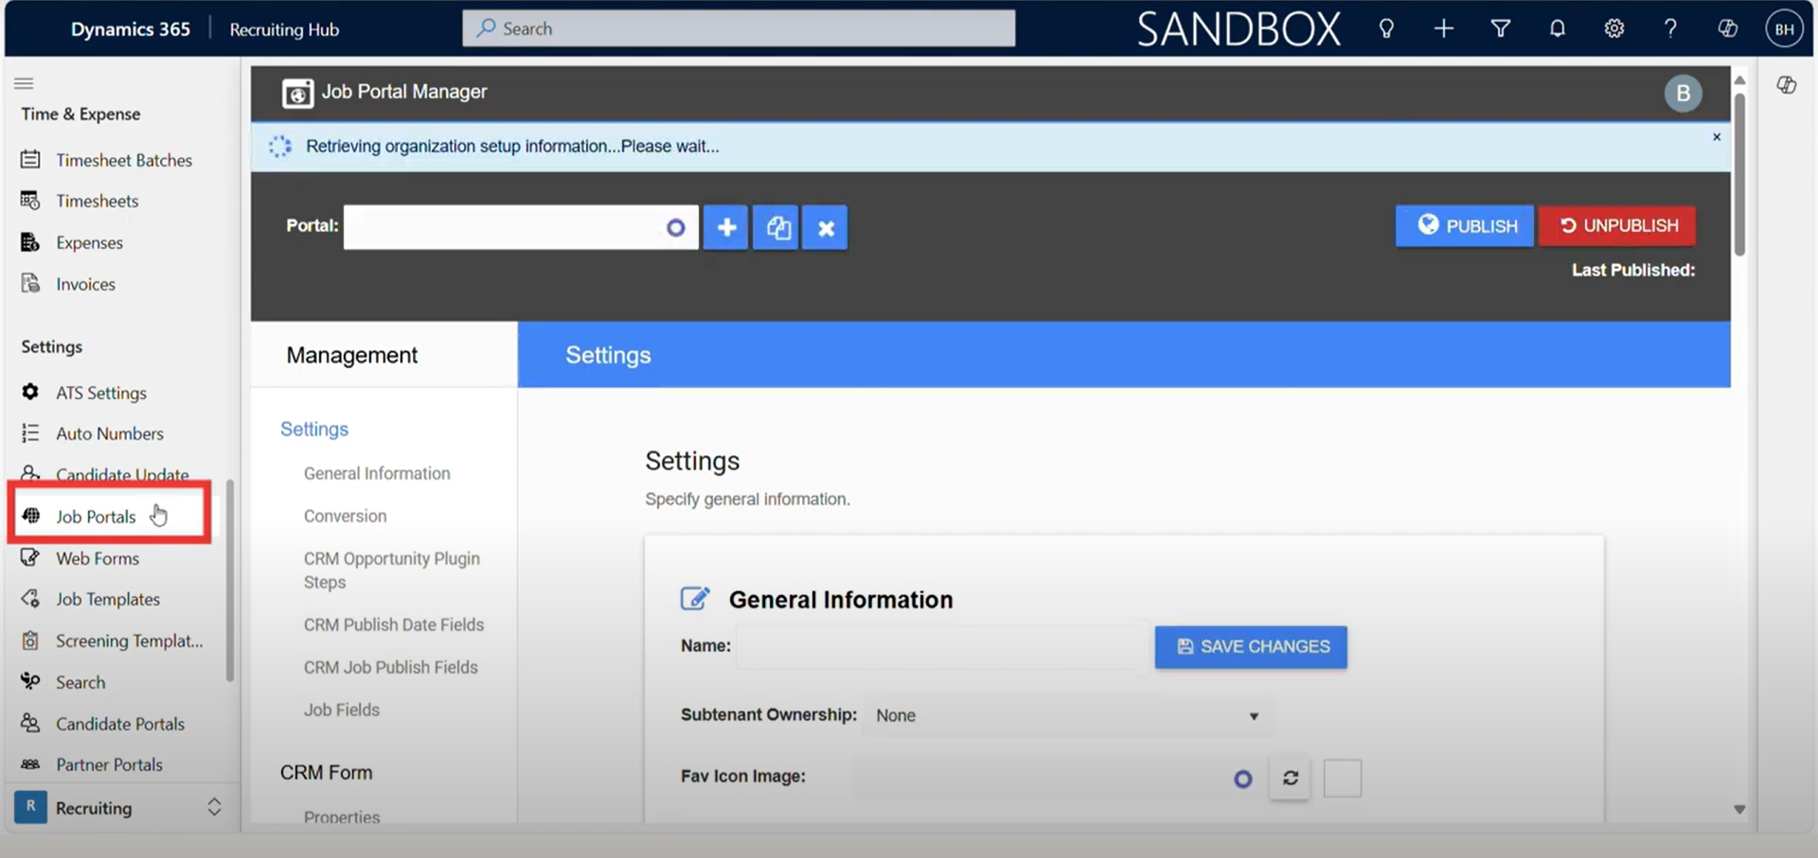Open the Subtenant Ownership dropdown

click(x=1068, y=715)
